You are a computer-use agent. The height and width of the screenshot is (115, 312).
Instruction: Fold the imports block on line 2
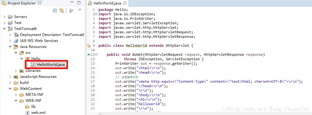tap(96, 14)
